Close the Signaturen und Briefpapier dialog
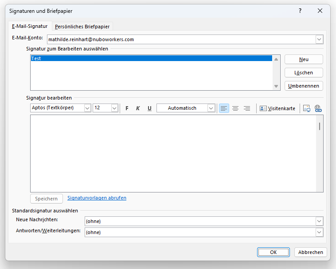The image size is (336, 269). coord(320,11)
